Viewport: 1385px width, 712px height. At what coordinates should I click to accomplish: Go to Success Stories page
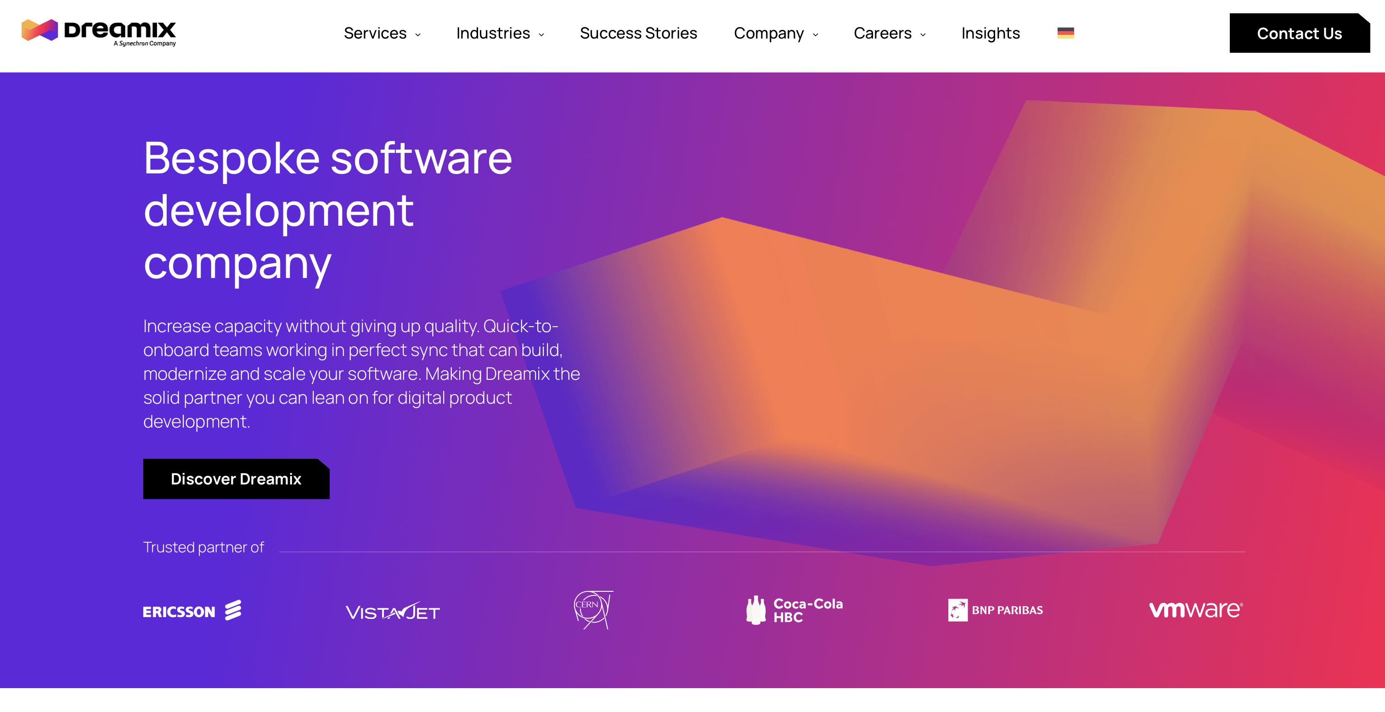[638, 33]
